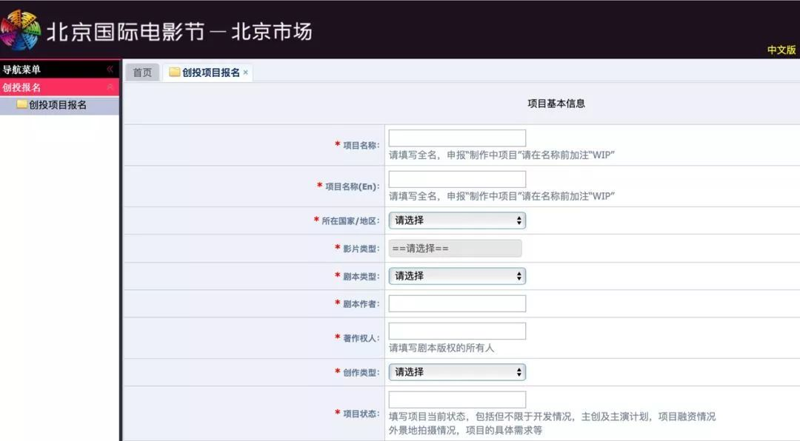Click hint text 请填写剧本版权的所有人
Image resolution: width=800 pixels, height=441 pixels.
[x=441, y=349]
